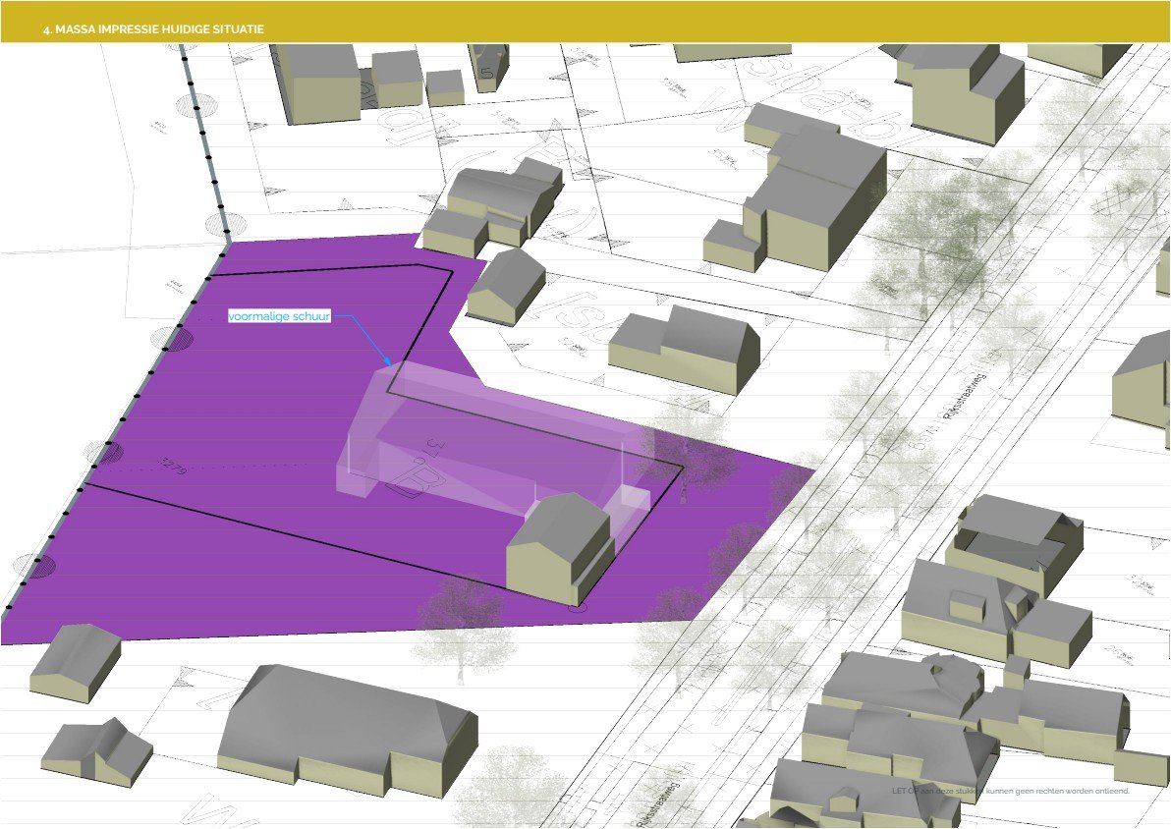Image resolution: width=1171 pixels, height=829 pixels.
Task: Click the parcel number 1279 text
Action: (172, 465)
